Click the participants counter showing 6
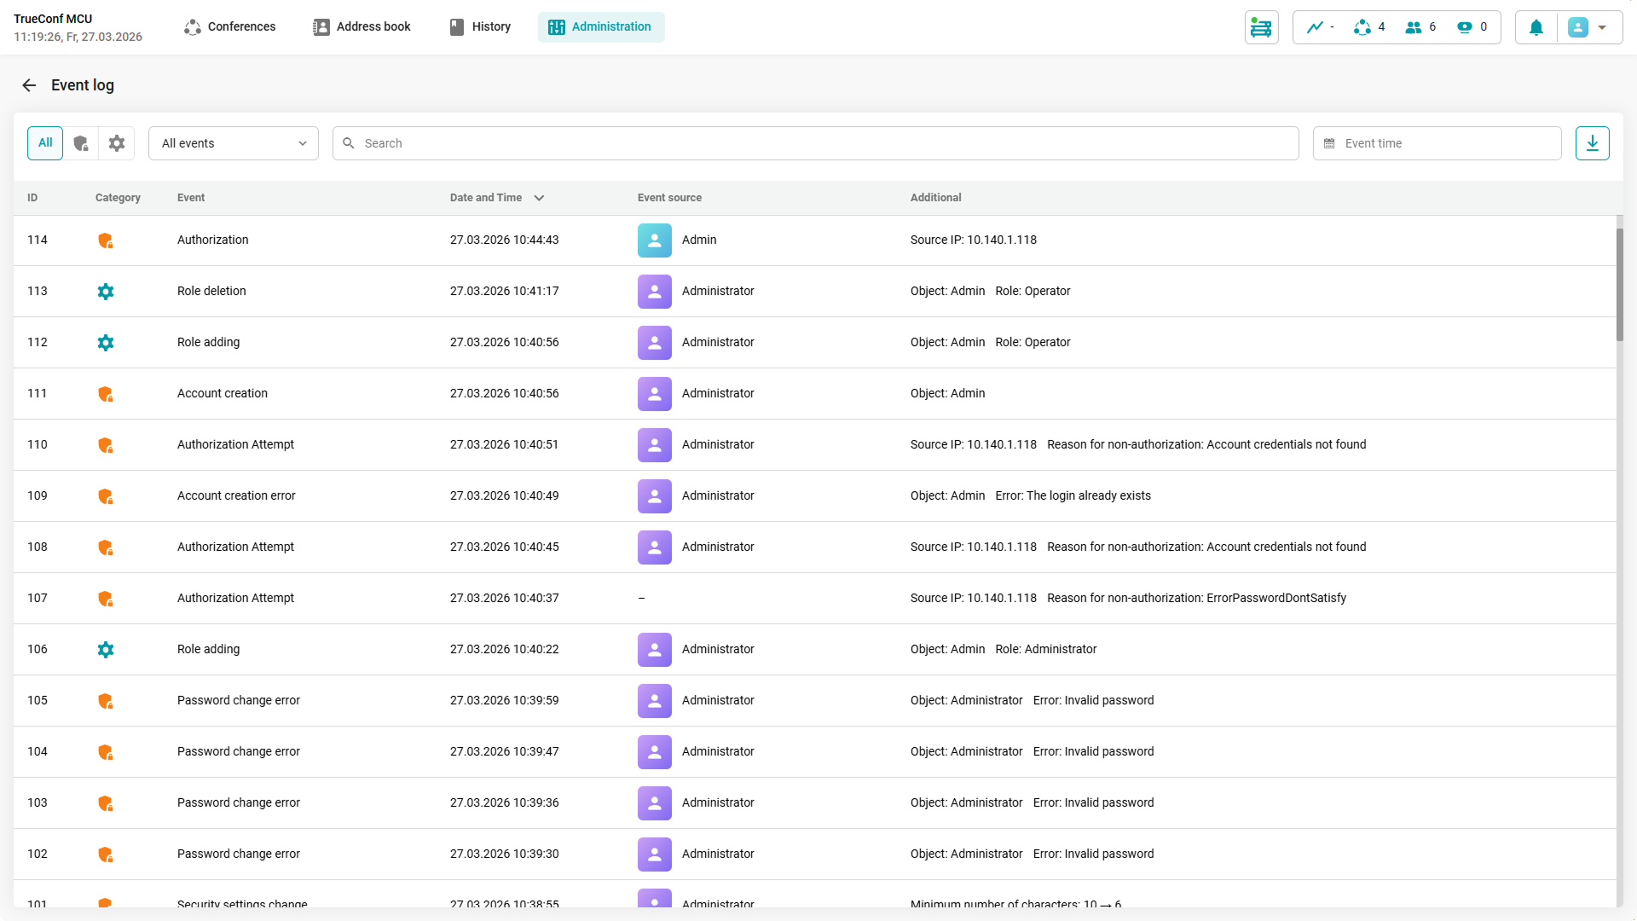Screen dimensions: 1637x921 point(1420,27)
